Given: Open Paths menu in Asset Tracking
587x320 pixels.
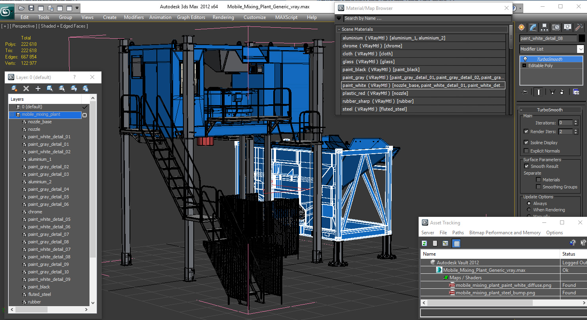Looking at the screenshot, I should (458, 233).
